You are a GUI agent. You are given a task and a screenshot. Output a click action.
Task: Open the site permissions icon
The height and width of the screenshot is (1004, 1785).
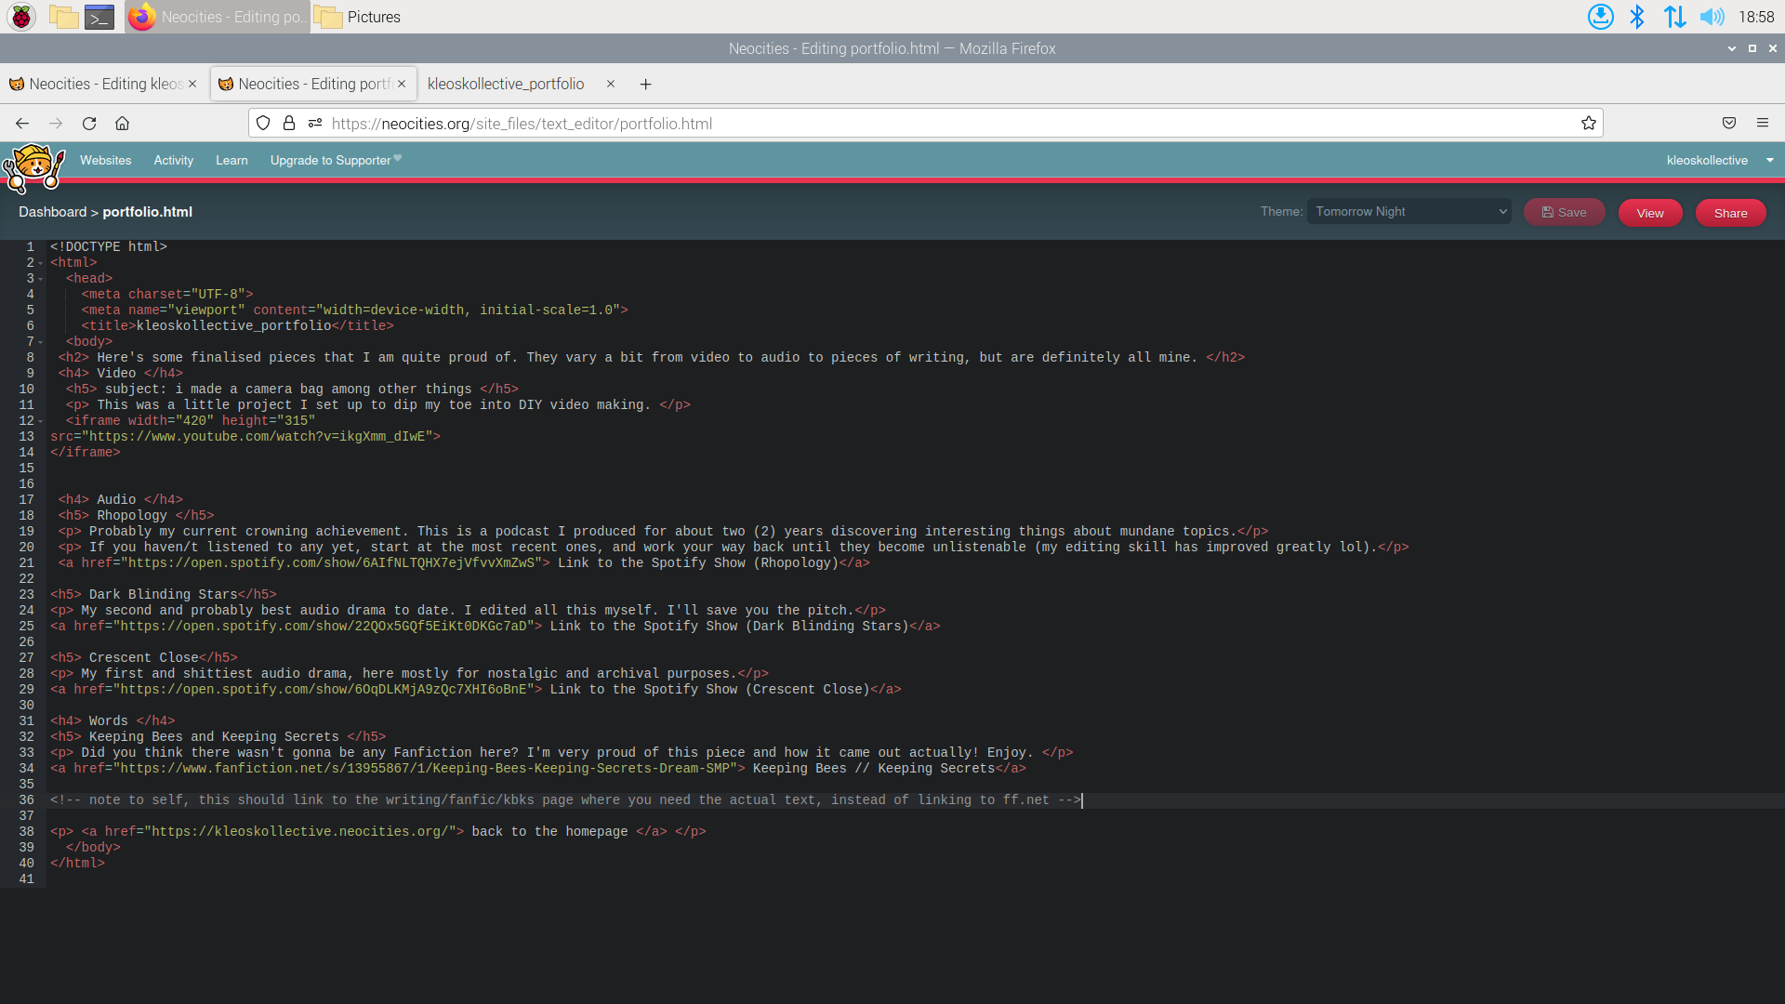click(315, 123)
